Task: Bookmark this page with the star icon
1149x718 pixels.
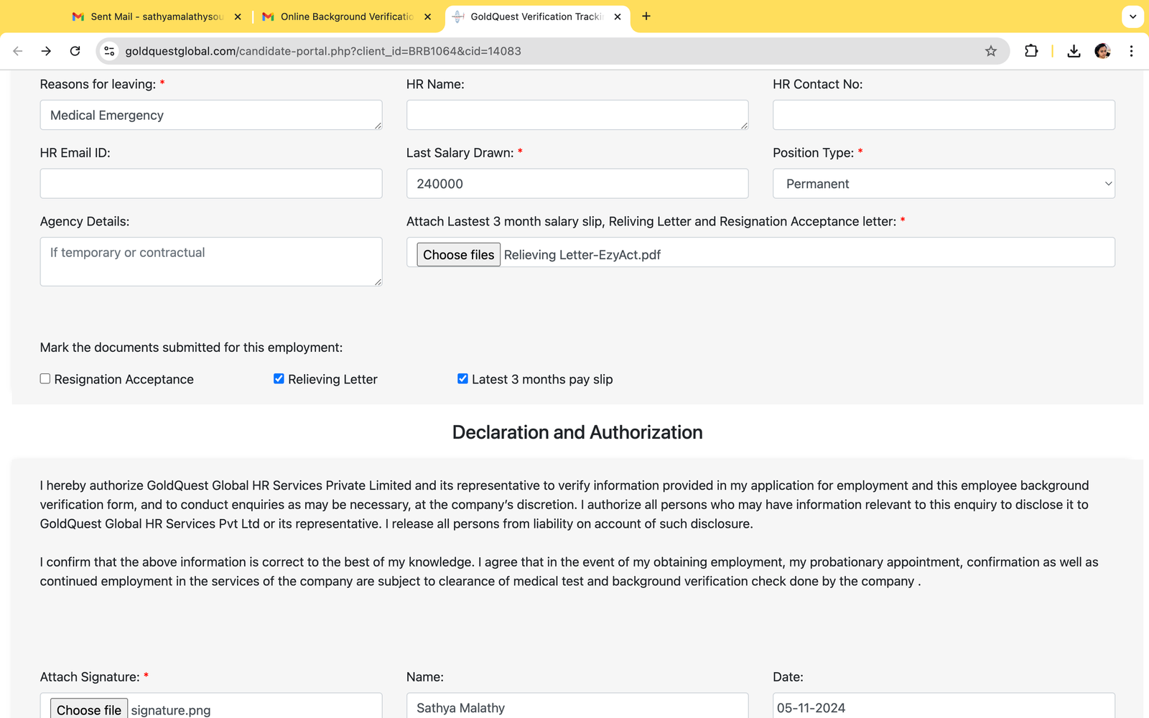Action: point(991,51)
